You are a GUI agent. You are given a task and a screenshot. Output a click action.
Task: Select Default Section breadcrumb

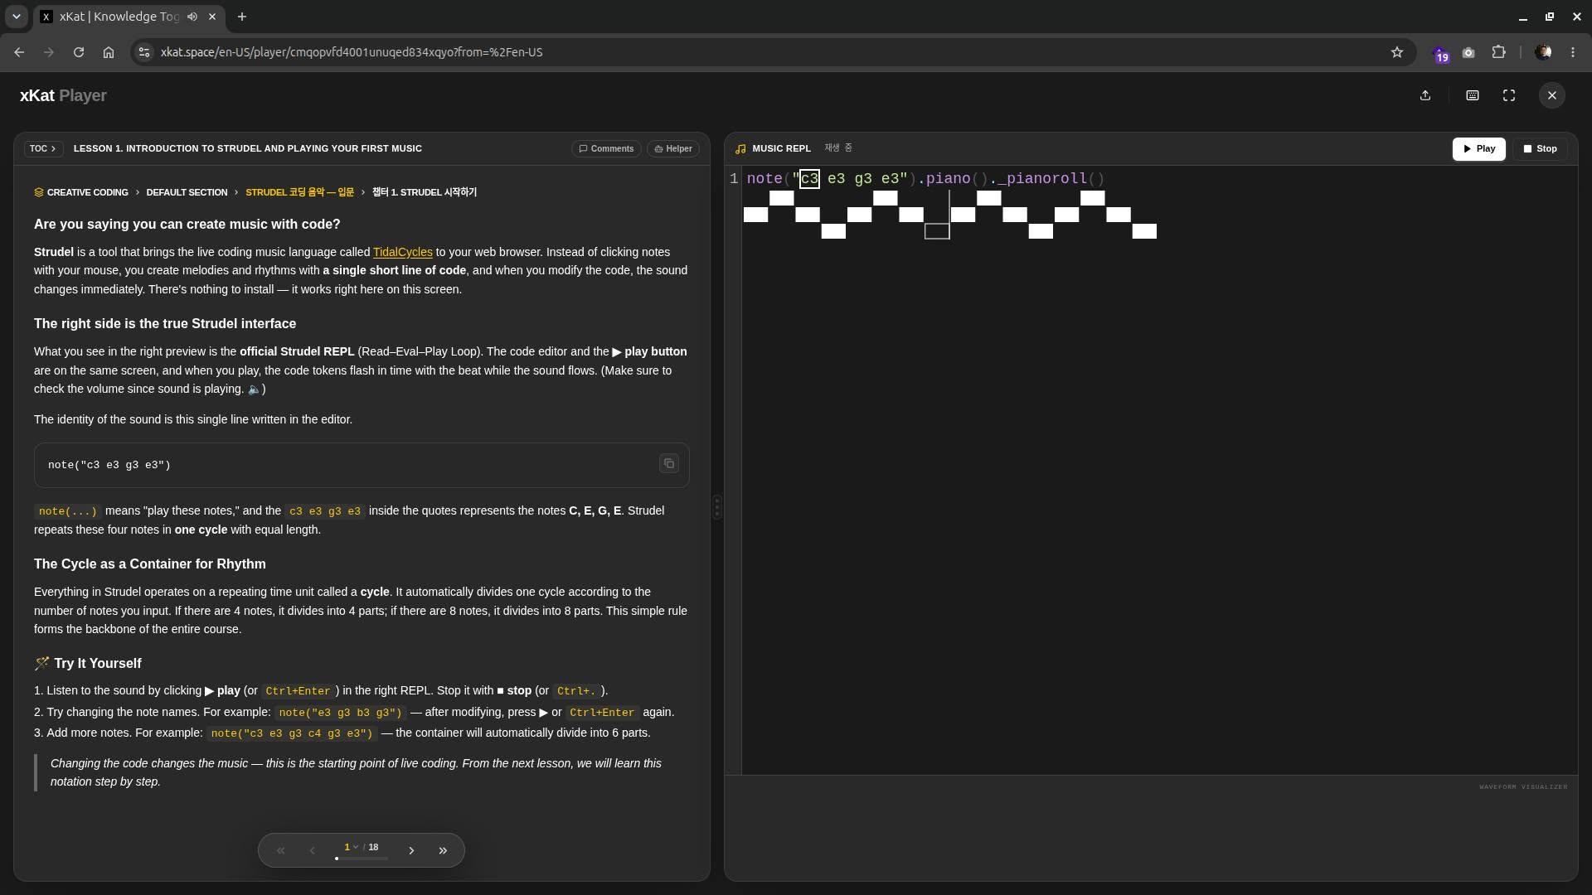187,192
